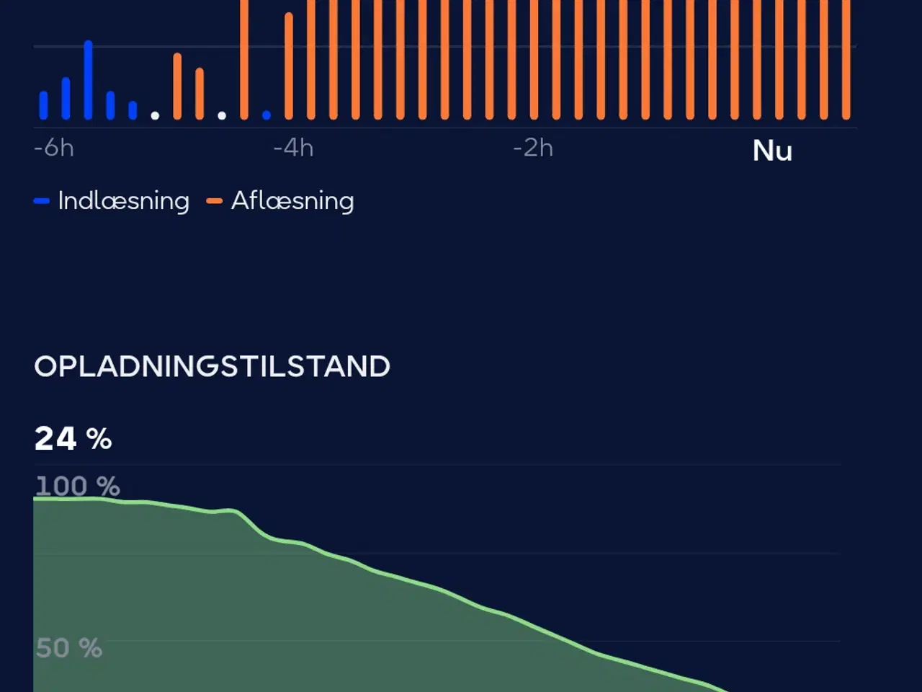Viewport: 922px width, 692px height.
Task: Select the second white dot in bar chart
Action: pyautogui.click(x=222, y=115)
